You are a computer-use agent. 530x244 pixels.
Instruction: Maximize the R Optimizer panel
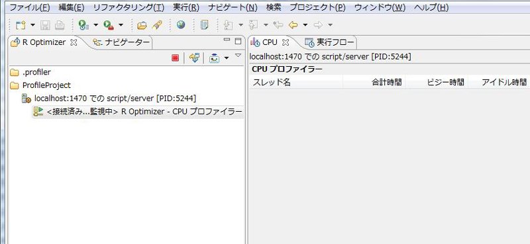238,41
